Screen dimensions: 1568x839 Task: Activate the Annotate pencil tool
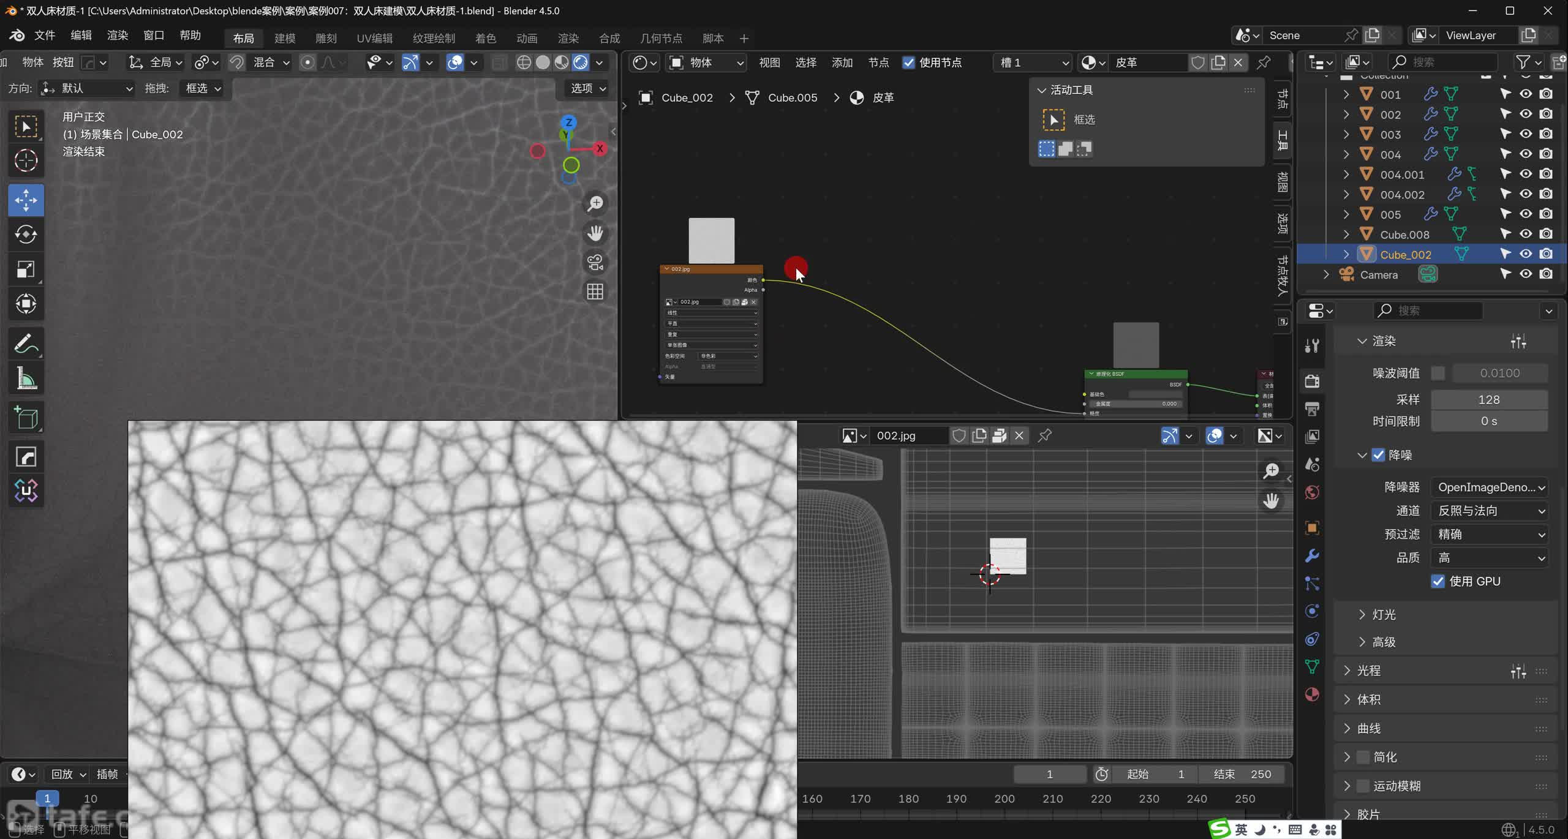(x=26, y=344)
